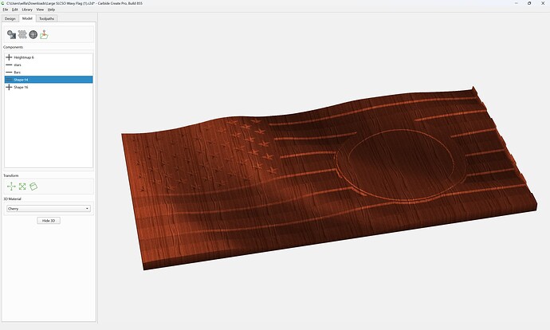Switch to the Model tab
Image resolution: width=550 pixels, height=330 pixels.
click(x=27, y=18)
